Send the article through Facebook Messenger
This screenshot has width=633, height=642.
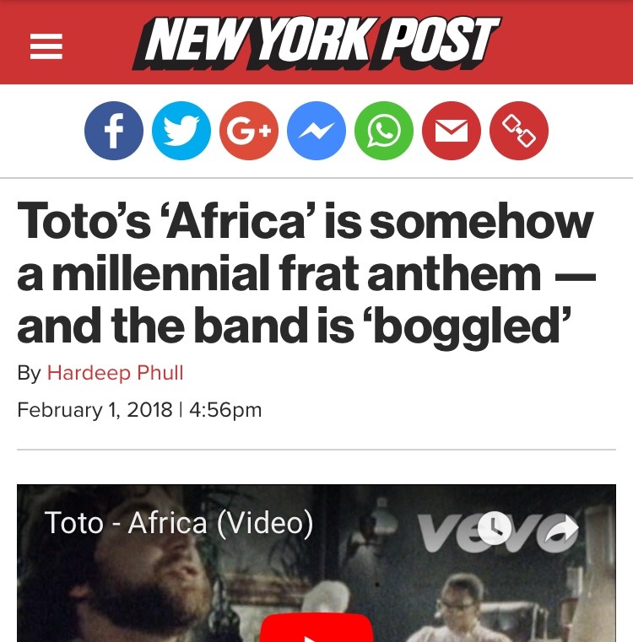click(x=316, y=131)
